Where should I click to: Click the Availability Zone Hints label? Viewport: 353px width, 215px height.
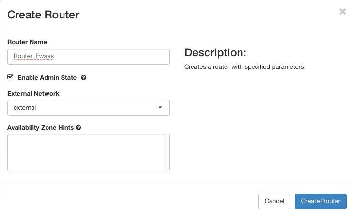click(x=40, y=127)
